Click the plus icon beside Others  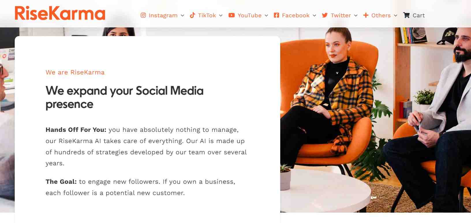pos(365,15)
